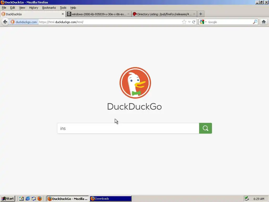This screenshot has height=202, width=269.
Task: Reload the current DuckDuckGo page
Action: coord(194,22)
